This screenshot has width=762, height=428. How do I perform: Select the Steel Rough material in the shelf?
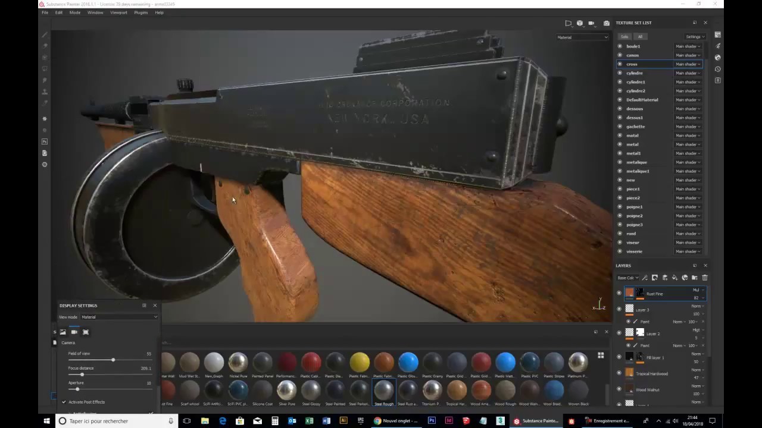point(384,389)
